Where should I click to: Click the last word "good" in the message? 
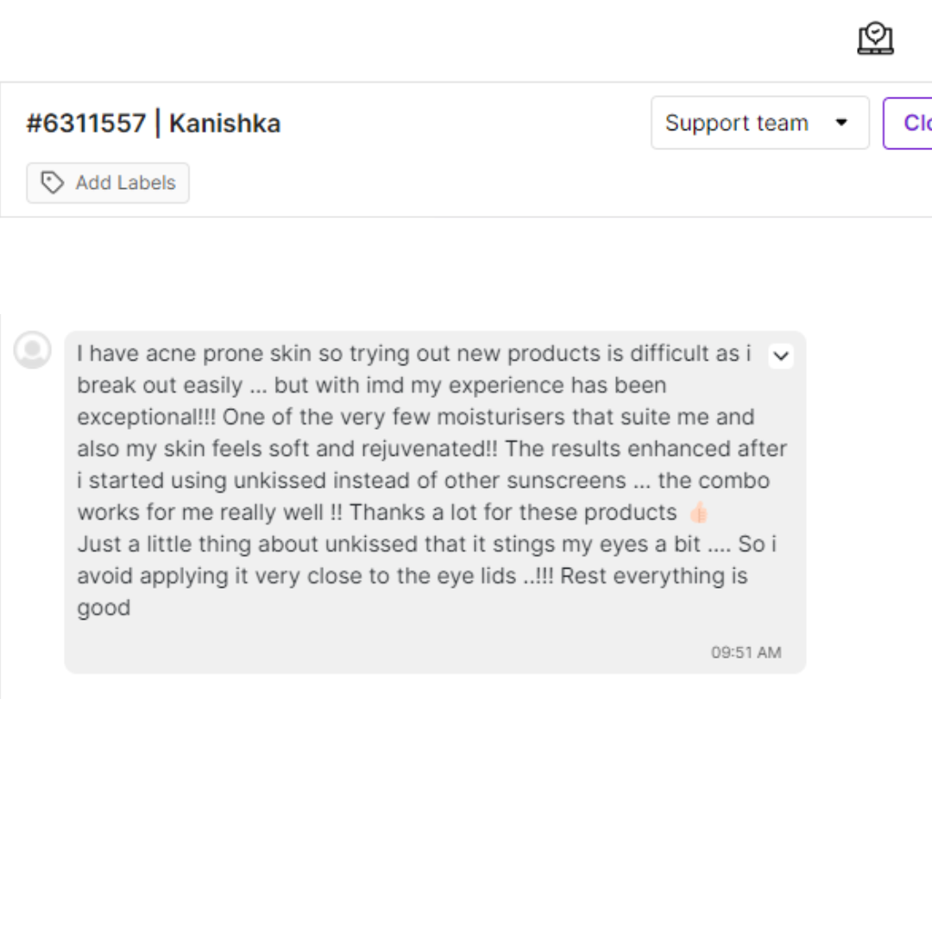[104, 608]
